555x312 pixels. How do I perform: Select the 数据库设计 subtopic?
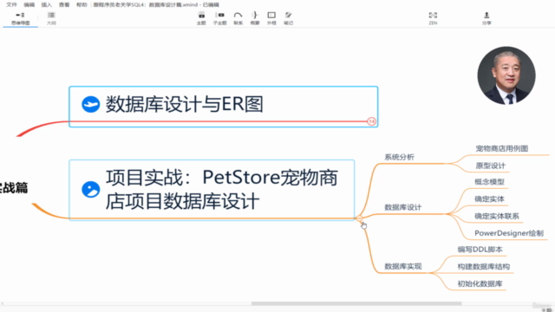(402, 207)
